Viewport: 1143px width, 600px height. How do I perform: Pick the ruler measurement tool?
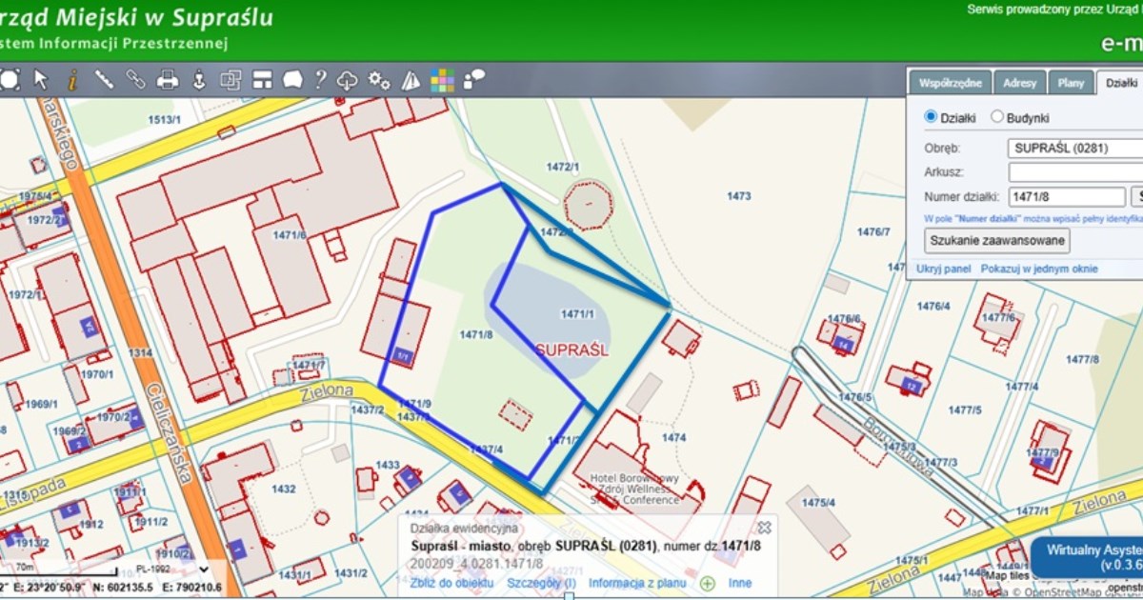click(x=104, y=80)
